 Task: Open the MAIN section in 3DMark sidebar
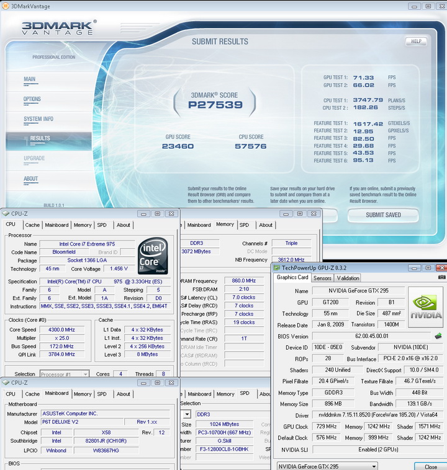point(30,79)
